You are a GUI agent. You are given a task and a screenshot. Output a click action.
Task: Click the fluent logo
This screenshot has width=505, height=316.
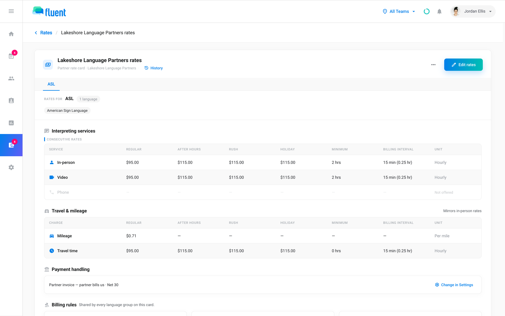49,12
